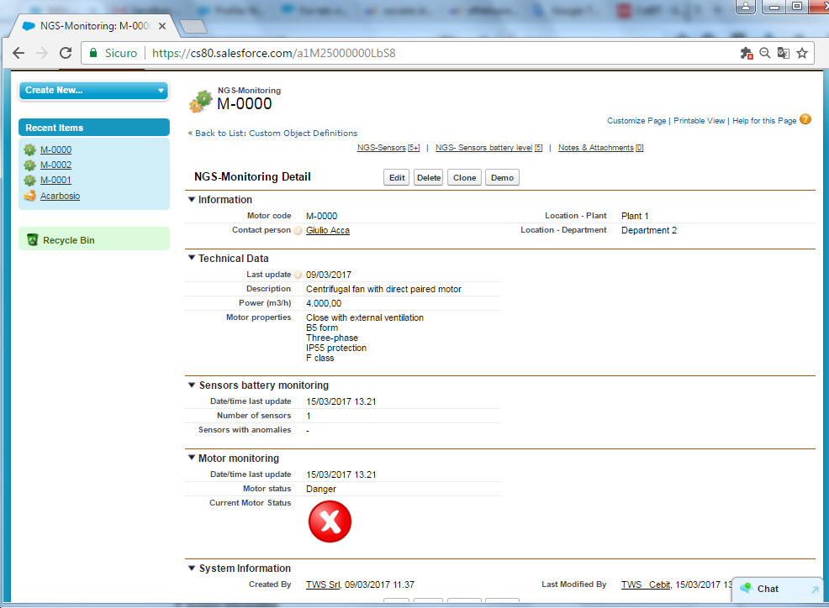Image resolution: width=829 pixels, height=608 pixels.
Task: Click the help bubble next to Contact person
Action: tap(298, 230)
